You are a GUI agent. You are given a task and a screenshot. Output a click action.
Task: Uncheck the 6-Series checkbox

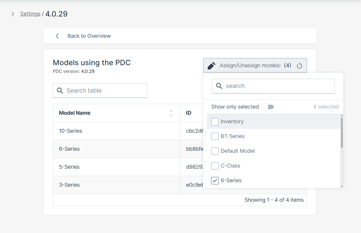coord(215,181)
